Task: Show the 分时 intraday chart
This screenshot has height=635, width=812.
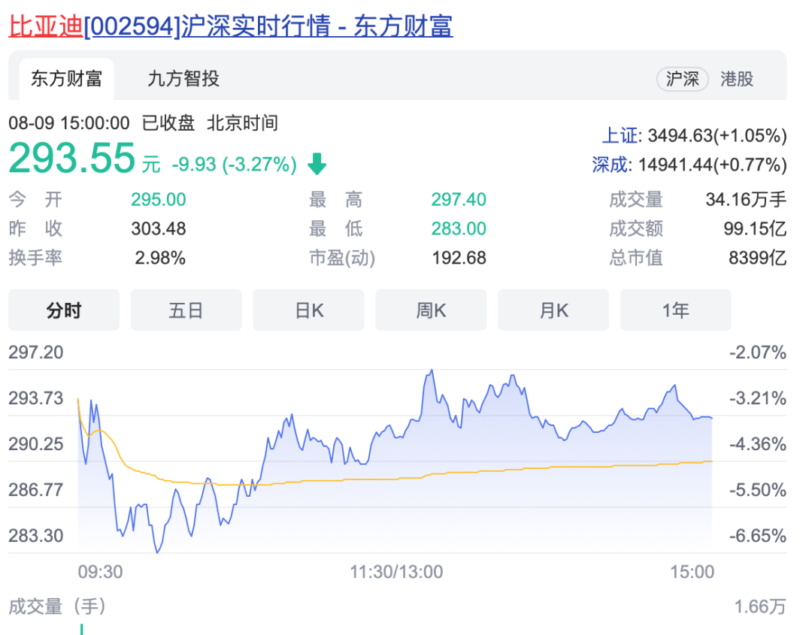Action: pos(64,310)
